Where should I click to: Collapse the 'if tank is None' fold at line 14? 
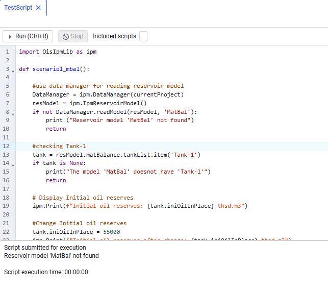pos(13,165)
